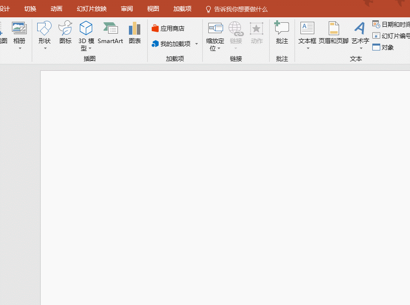Switch to the 动画 (Animations) tab
Viewport: 410px width, 305px height.
click(57, 9)
